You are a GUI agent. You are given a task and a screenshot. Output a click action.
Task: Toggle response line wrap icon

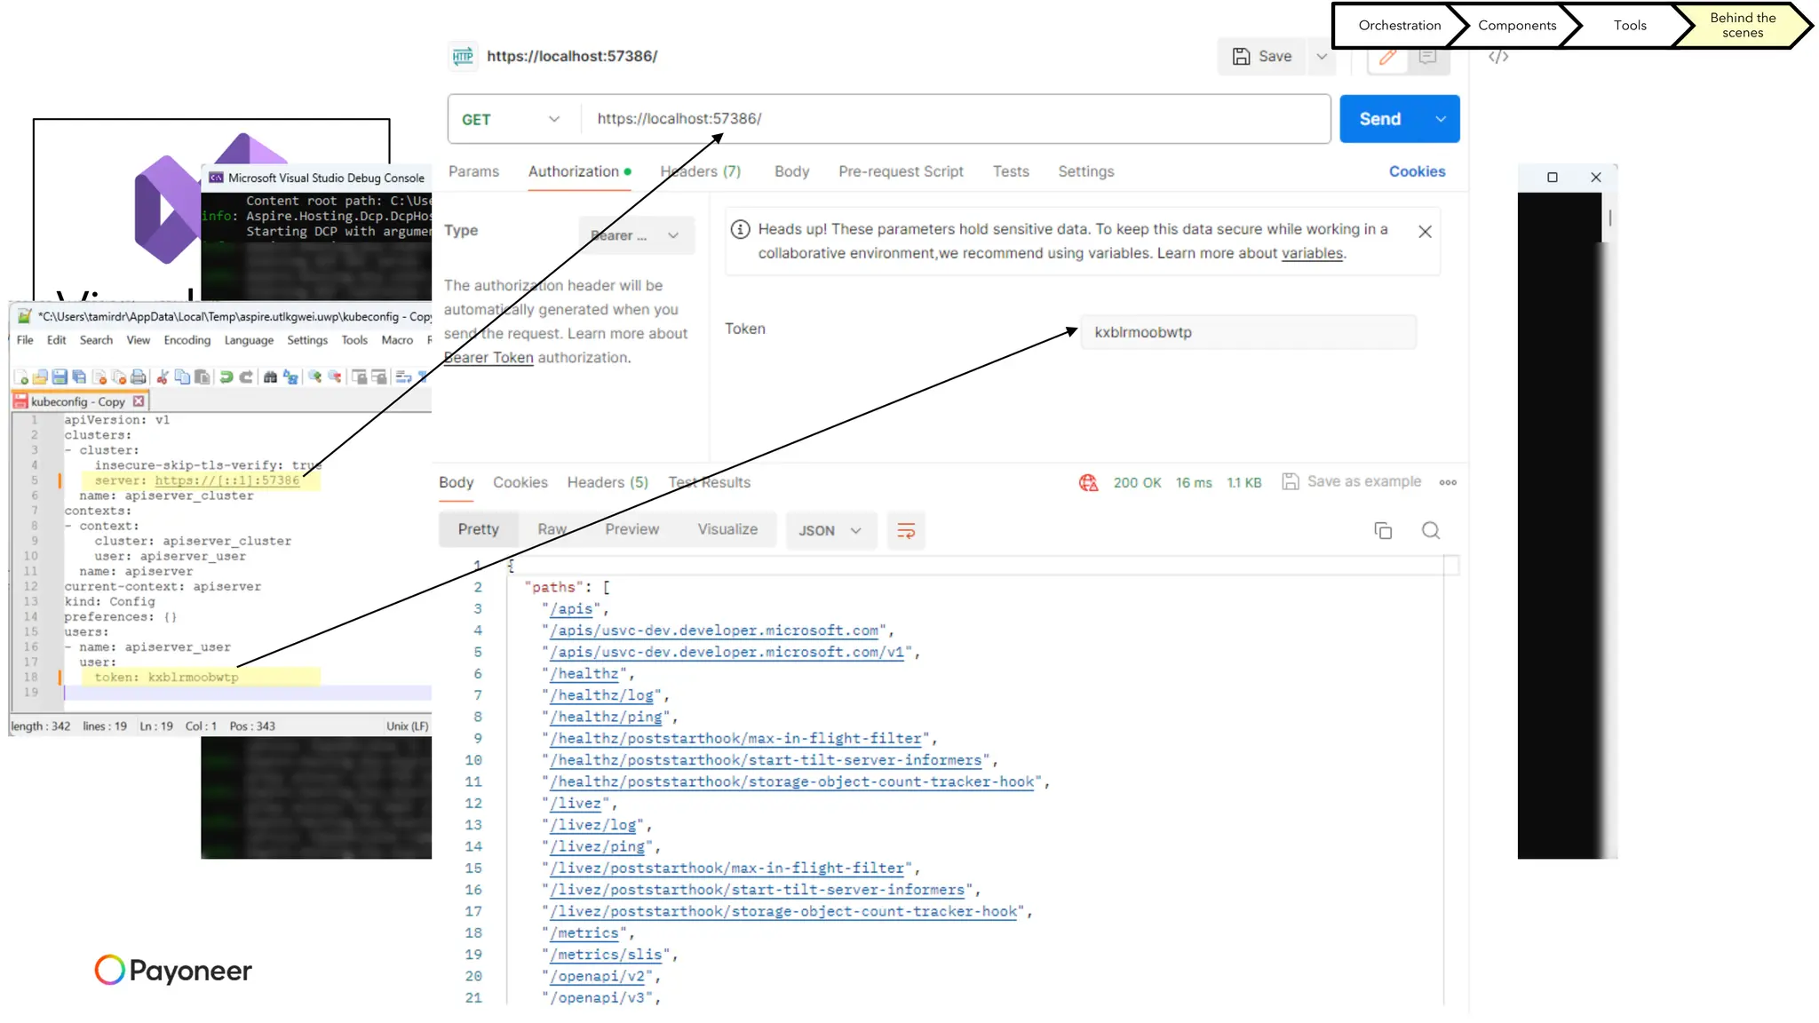pyautogui.click(x=906, y=530)
